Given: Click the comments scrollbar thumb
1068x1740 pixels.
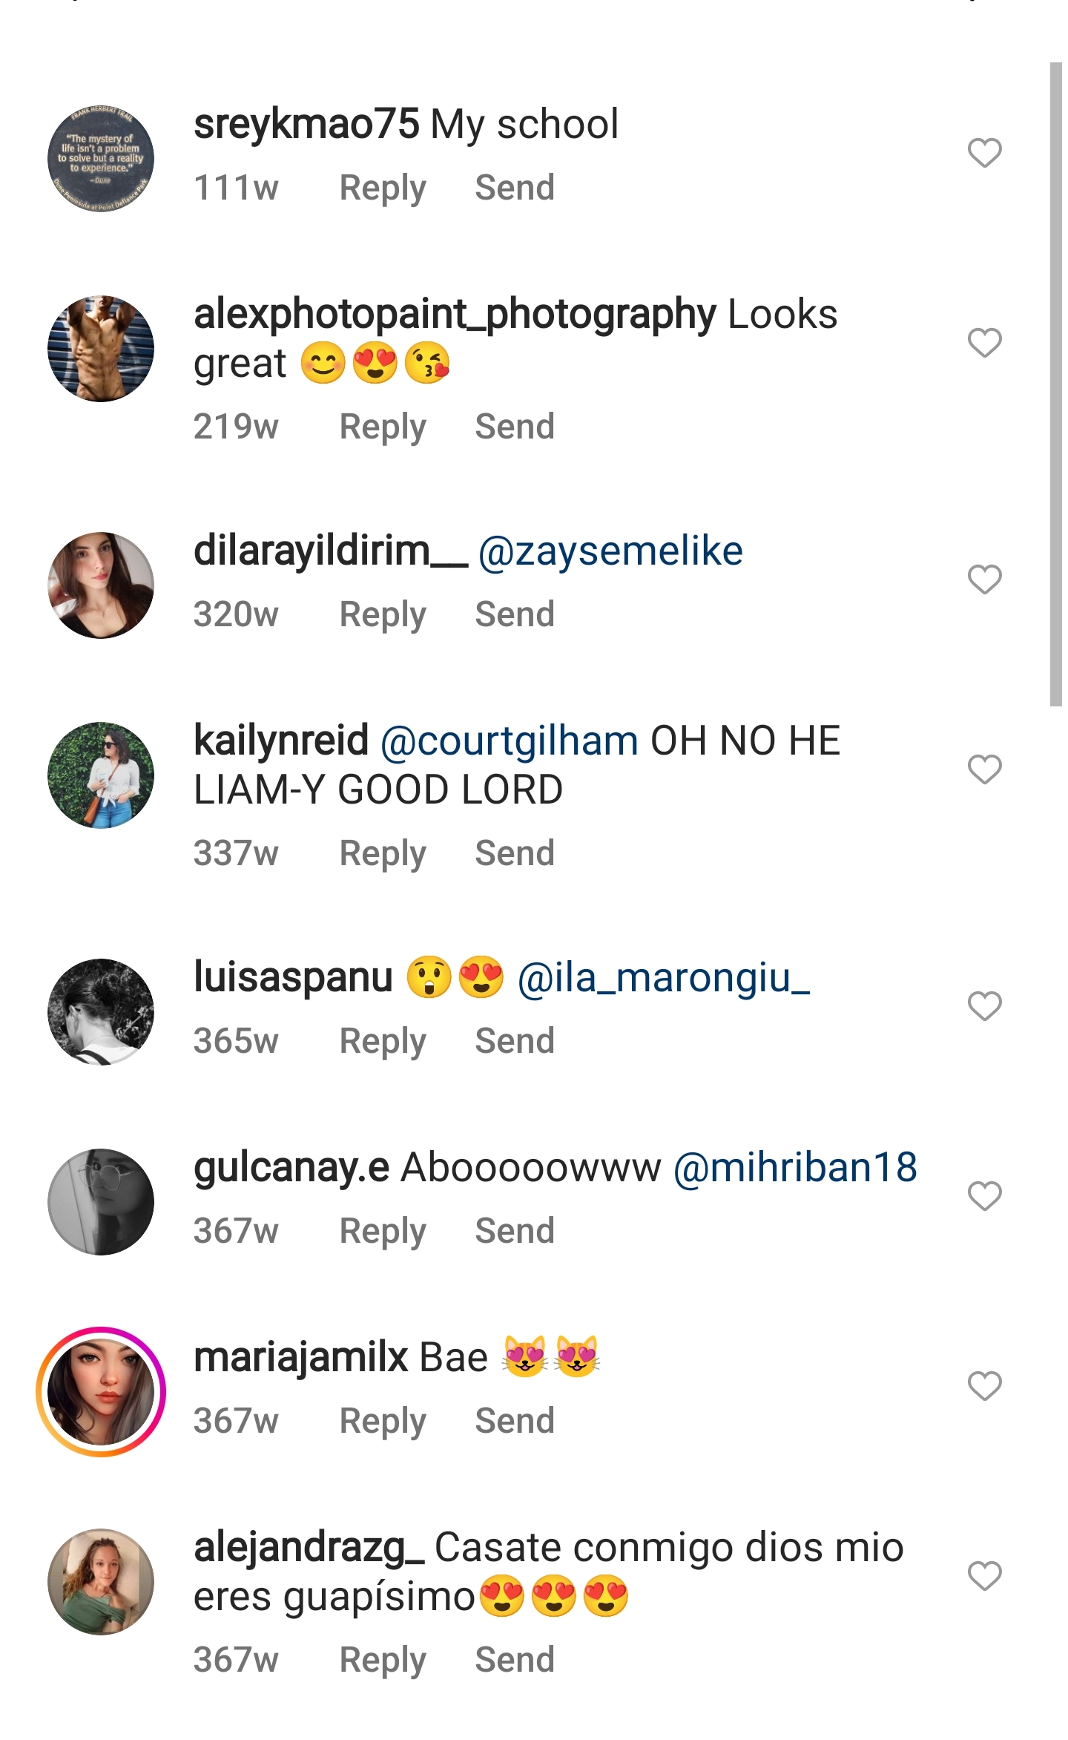Looking at the screenshot, I should click(x=1056, y=384).
